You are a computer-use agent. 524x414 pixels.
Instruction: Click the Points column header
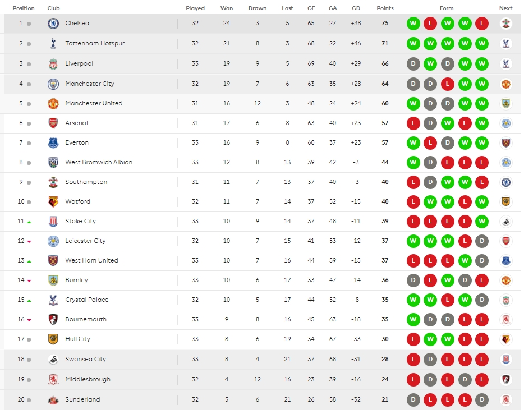tap(385, 8)
